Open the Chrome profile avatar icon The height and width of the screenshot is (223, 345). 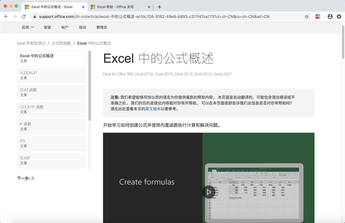330,16
